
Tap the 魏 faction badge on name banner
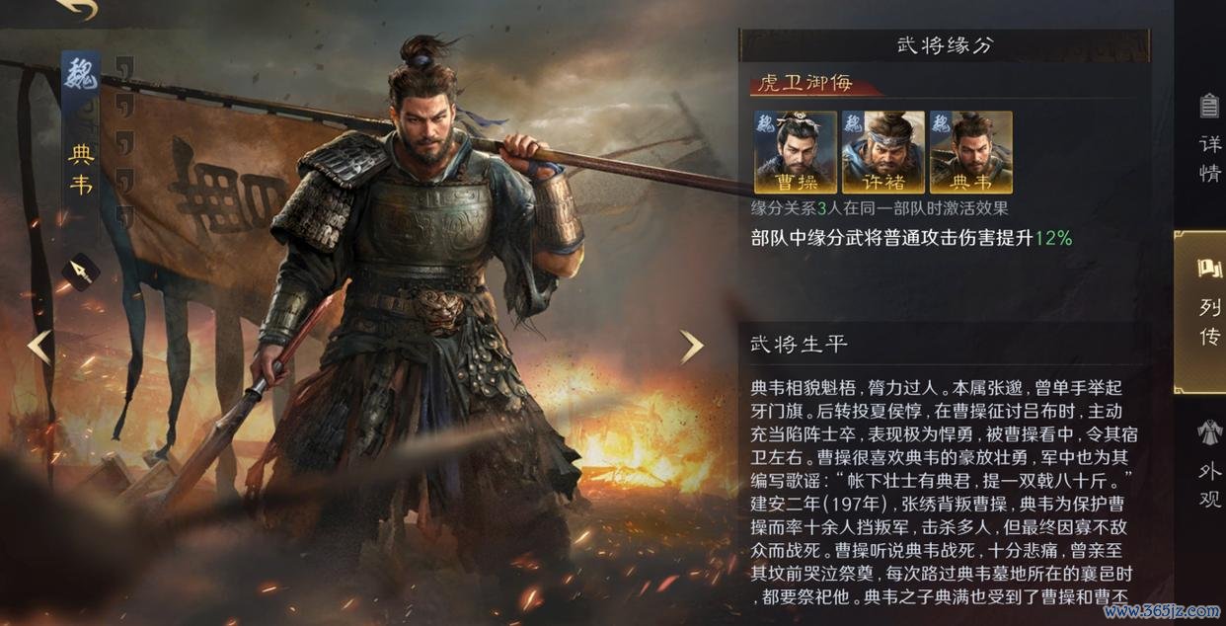coord(79,75)
